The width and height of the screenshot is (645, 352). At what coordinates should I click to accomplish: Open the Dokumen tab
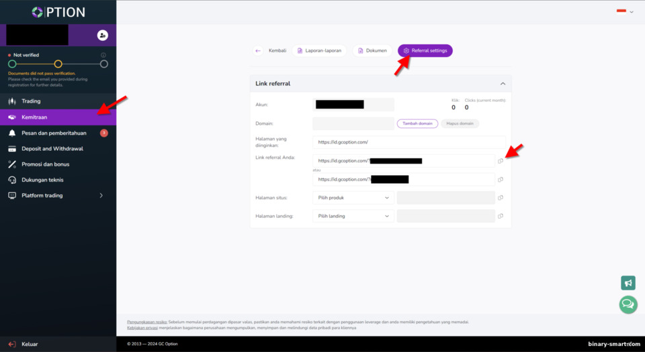pyautogui.click(x=372, y=50)
